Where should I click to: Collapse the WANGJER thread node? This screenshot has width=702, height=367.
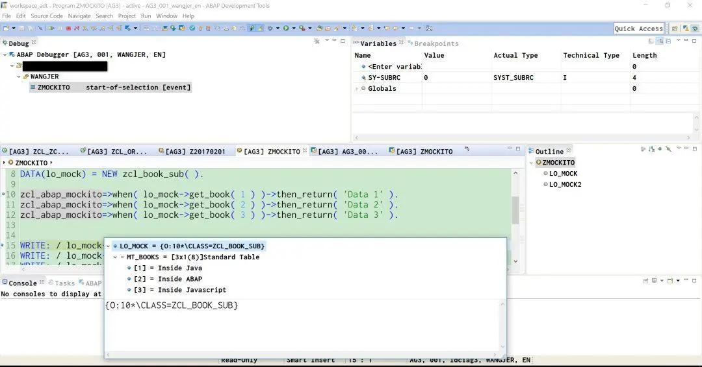(x=19, y=77)
